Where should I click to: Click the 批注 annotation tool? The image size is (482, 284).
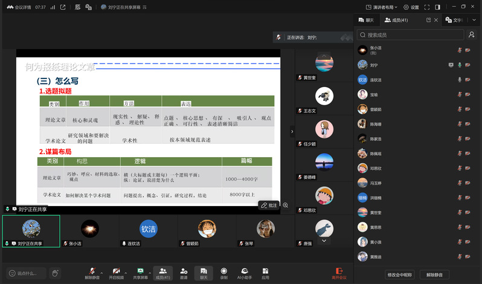(x=269, y=205)
